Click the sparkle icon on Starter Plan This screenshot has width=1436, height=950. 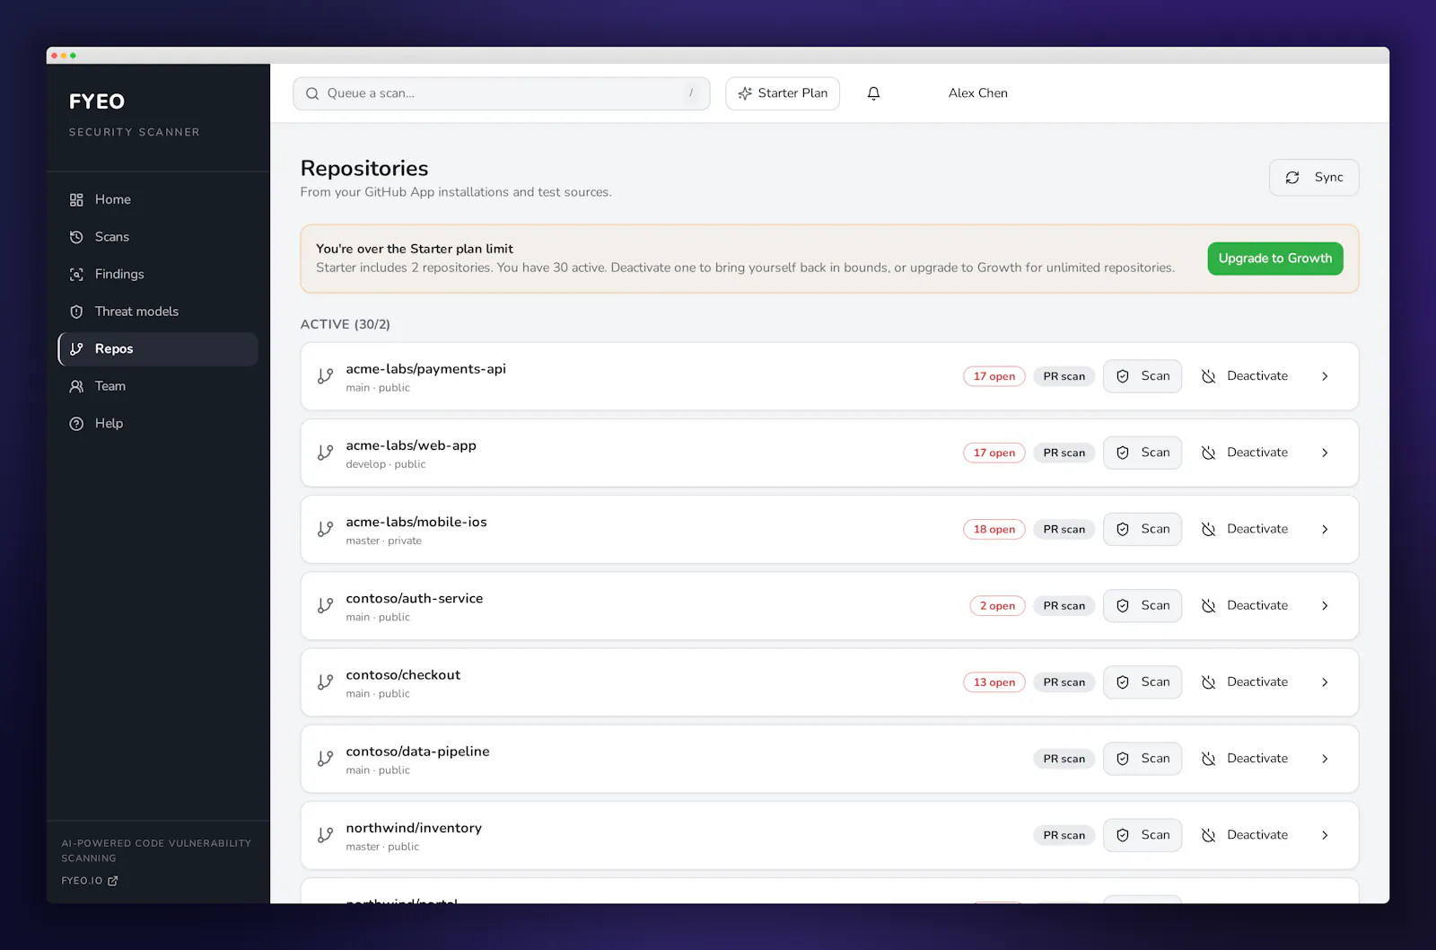coord(745,93)
